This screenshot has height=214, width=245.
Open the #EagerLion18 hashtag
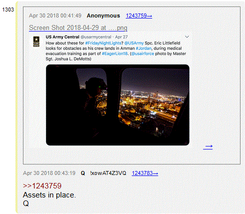pos(115,53)
